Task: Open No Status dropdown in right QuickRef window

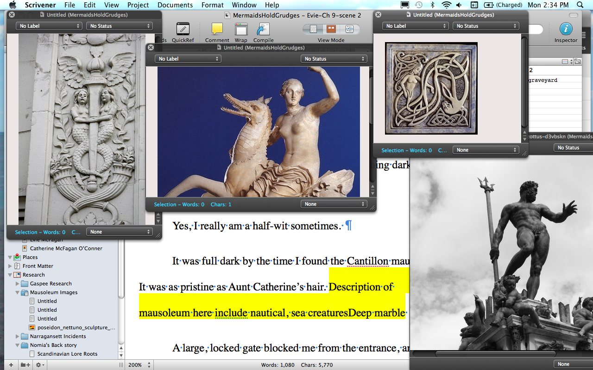Action: pyautogui.click(x=486, y=26)
